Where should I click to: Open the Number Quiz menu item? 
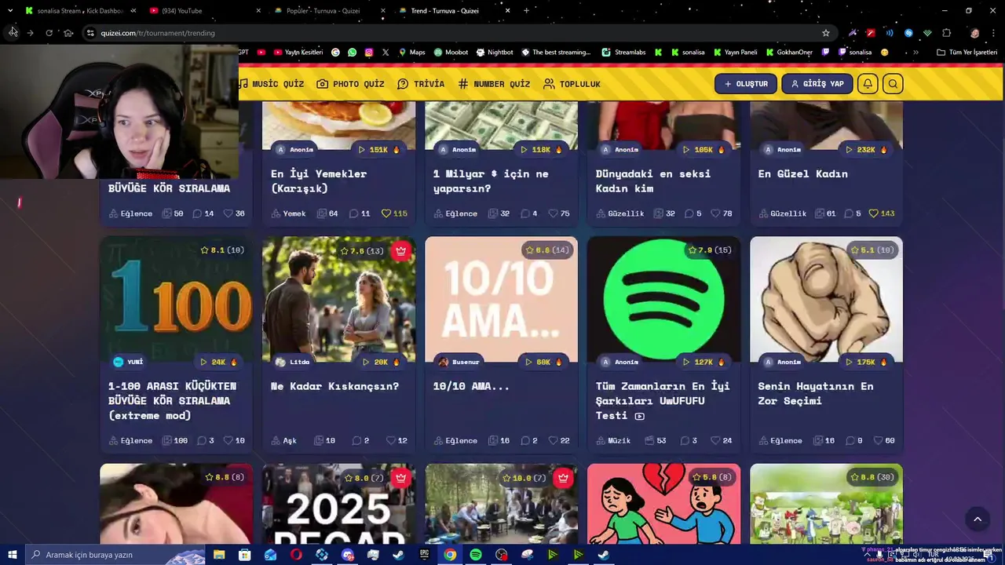point(494,84)
